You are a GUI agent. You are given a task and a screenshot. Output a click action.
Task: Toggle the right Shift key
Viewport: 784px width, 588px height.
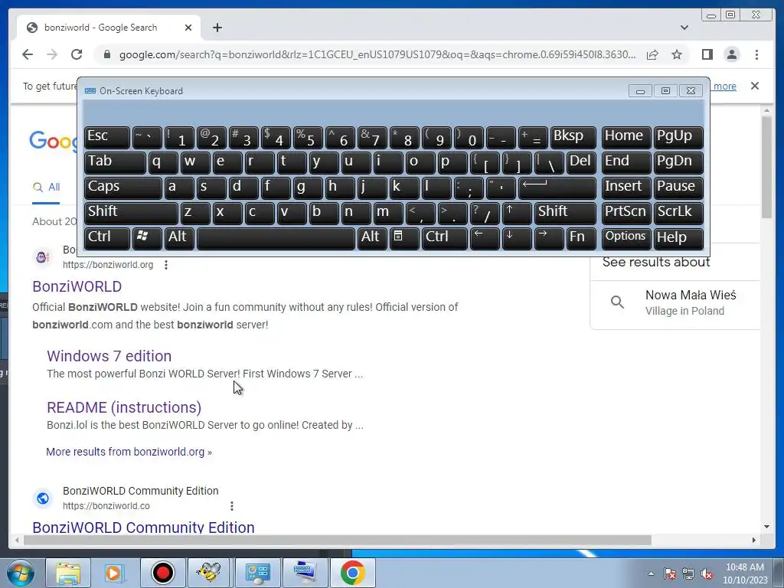point(565,213)
